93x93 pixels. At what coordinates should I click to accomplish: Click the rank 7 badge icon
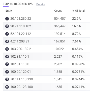coord(7,64)
